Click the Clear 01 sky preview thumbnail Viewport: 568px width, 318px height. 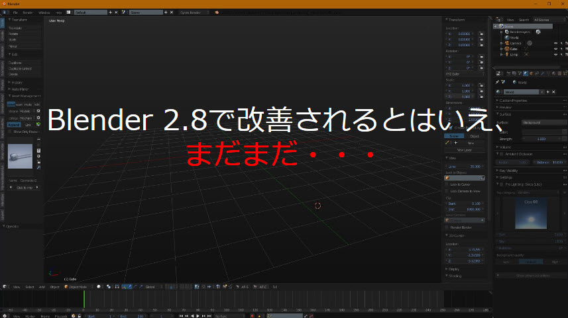click(x=531, y=214)
